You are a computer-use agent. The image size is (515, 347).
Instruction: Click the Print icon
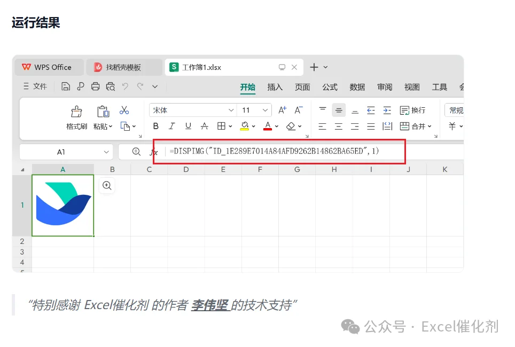coord(95,86)
